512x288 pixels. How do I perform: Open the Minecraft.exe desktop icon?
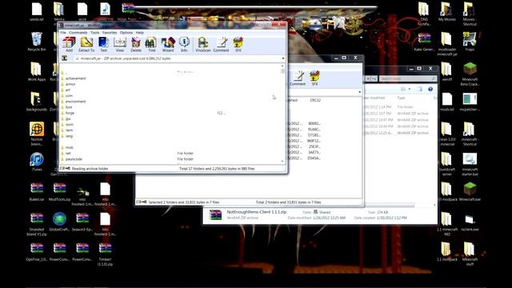tap(470, 192)
